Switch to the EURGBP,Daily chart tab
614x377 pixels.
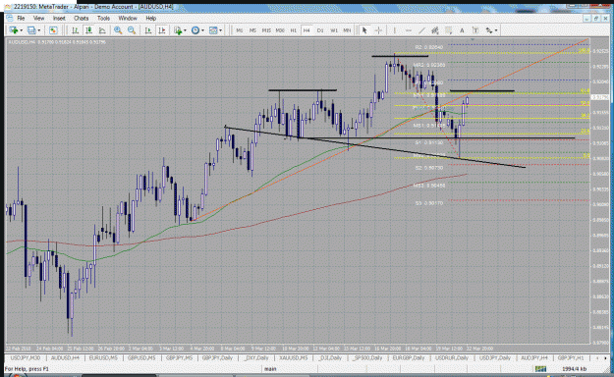tap(408, 357)
